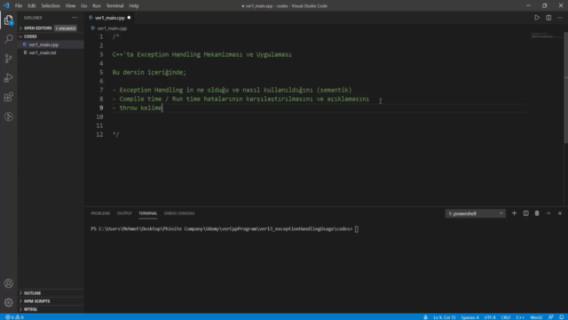568x320 pixels.
Task: Click the CRLF line ending status item
Action: 506,317
